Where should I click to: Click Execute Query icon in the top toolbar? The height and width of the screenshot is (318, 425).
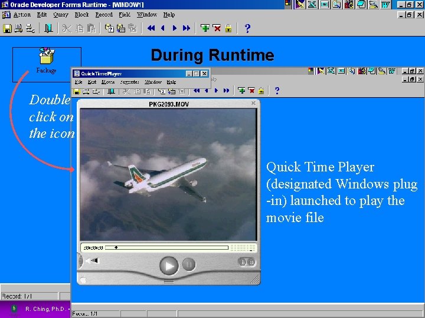point(121,28)
